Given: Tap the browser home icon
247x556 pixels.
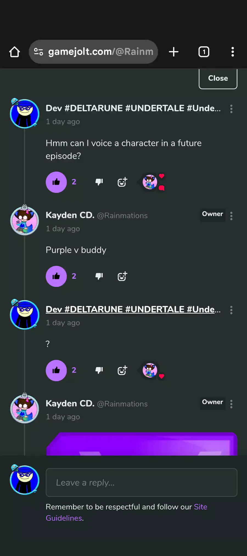Looking at the screenshot, I should 15,52.
